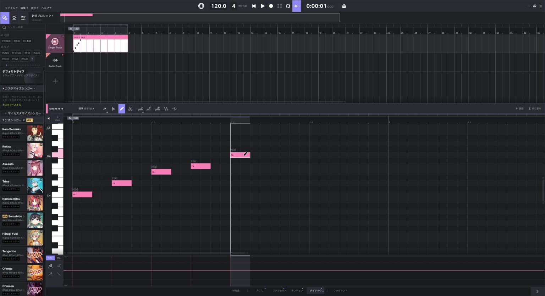Select the Namine Ritsu singer thumbnail

[35, 203]
